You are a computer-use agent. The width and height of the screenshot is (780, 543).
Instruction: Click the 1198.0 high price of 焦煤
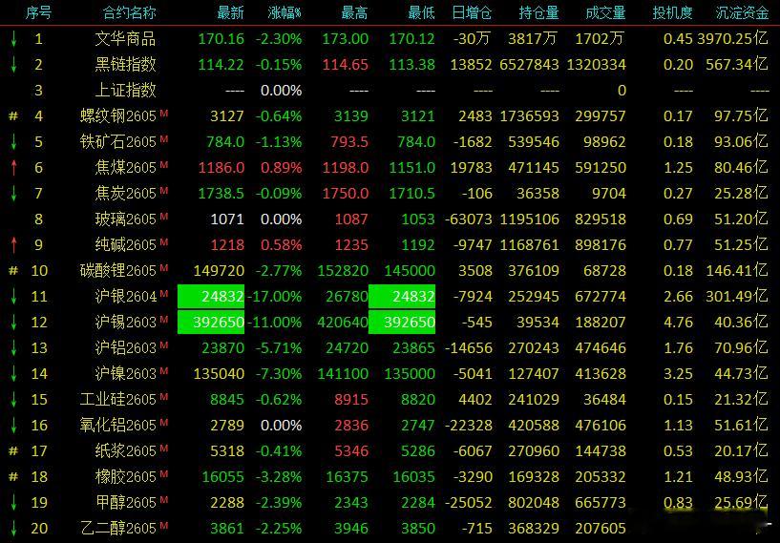point(346,168)
